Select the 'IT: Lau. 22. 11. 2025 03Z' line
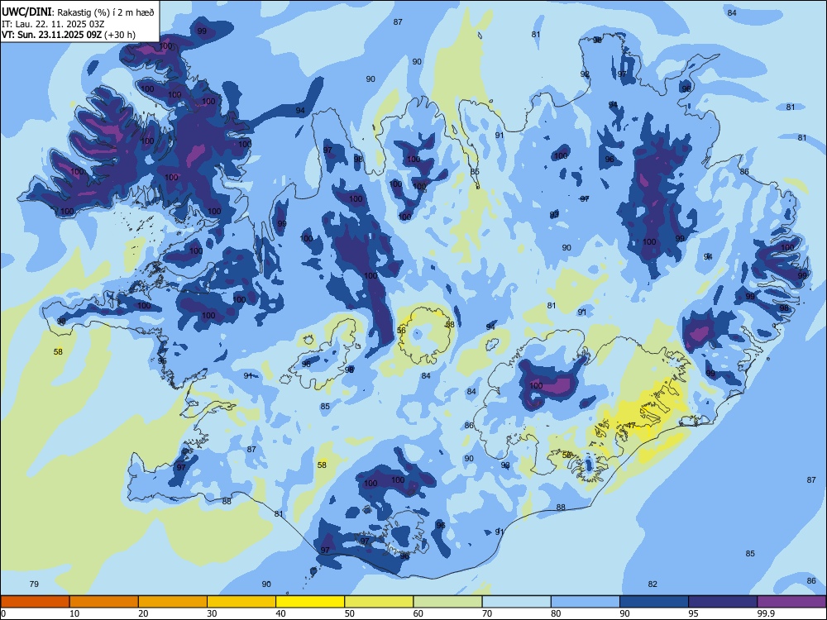The image size is (827, 620). (x=51, y=24)
